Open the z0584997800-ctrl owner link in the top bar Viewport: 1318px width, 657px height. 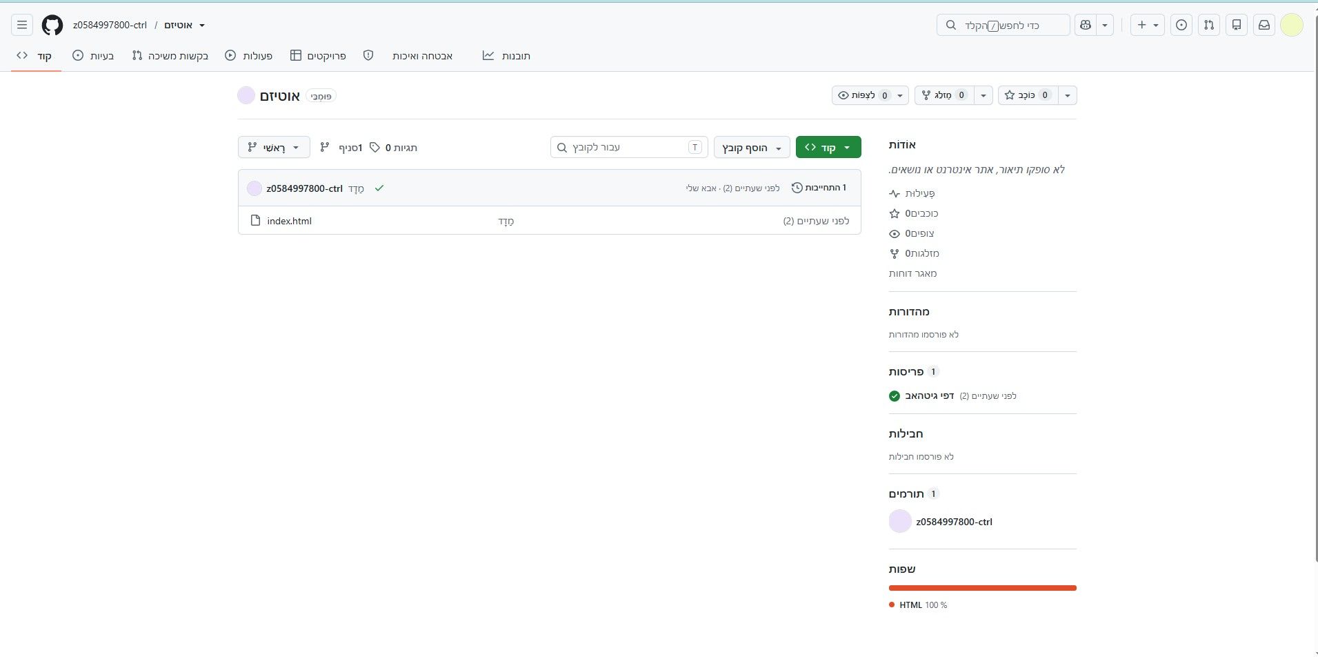(110, 25)
